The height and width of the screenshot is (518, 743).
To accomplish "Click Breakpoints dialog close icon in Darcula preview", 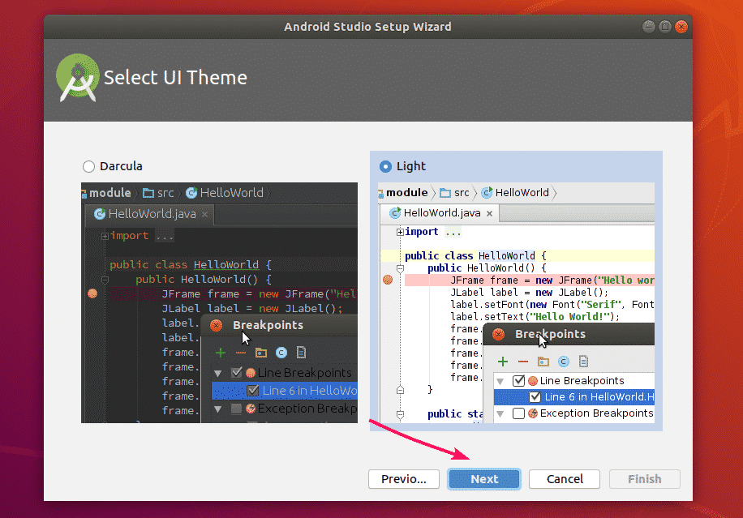I will (216, 325).
